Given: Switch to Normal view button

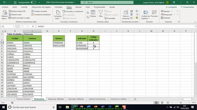Looking at the screenshot, I should click(156, 103).
